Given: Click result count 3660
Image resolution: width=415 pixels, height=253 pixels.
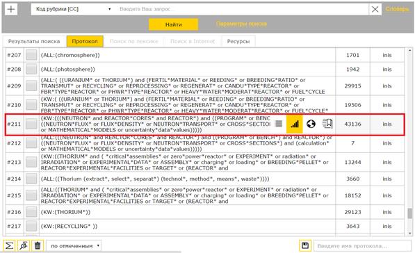Looking at the screenshot, I should tap(352, 179).
